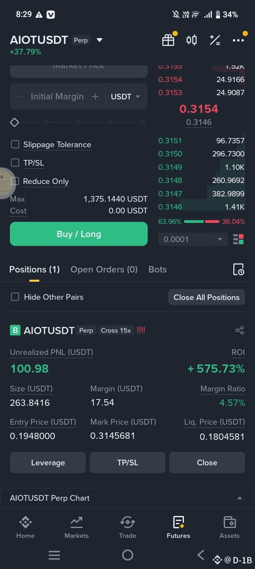Open the USDT unit dropdown
Screen dimensions: 255x569
125,97
